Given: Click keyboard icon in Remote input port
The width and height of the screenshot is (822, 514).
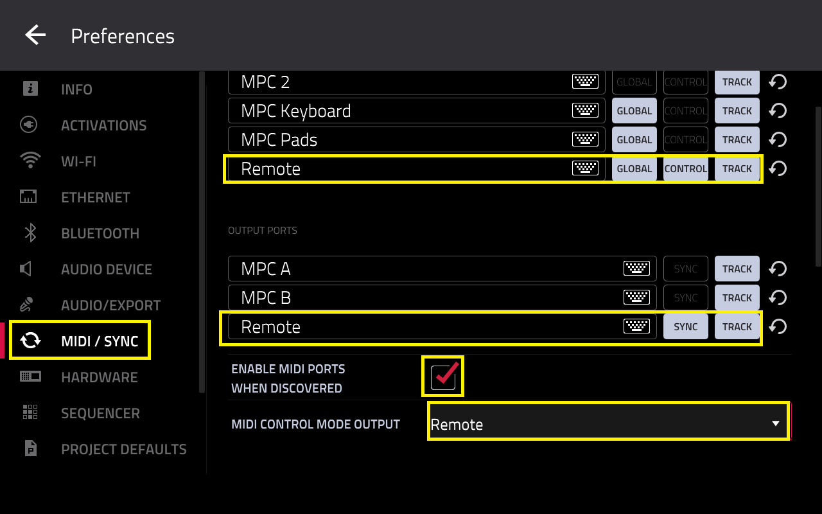Looking at the screenshot, I should (x=585, y=168).
